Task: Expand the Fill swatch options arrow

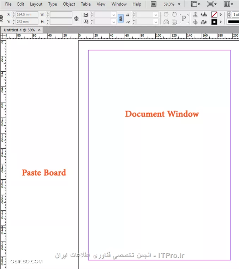Action: click(x=221, y=15)
